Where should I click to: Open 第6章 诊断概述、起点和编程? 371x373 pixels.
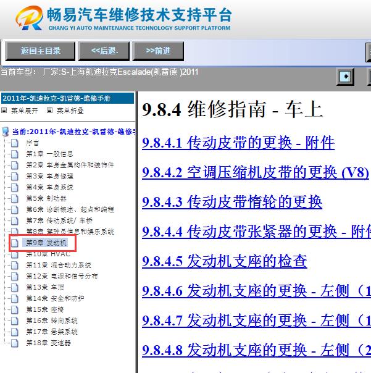[70, 209]
